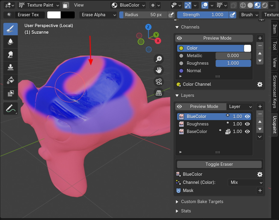Select the Draw brush tool
Viewport: 279px width, 220px height.
(x=11, y=29)
